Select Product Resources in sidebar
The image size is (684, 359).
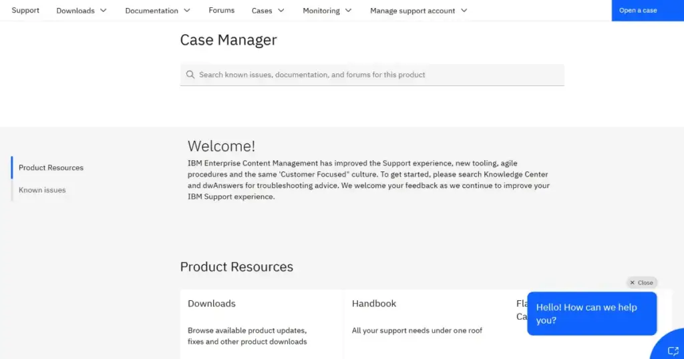point(51,167)
